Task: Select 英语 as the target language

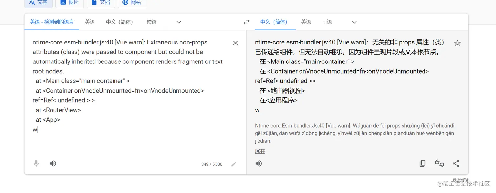Action: (306, 22)
